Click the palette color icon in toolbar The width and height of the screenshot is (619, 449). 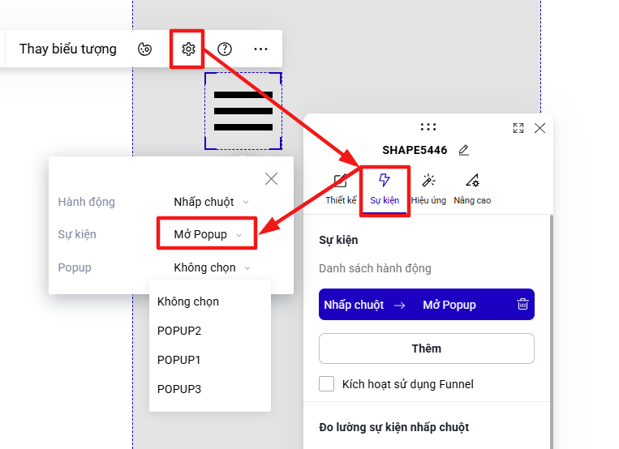coord(145,49)
